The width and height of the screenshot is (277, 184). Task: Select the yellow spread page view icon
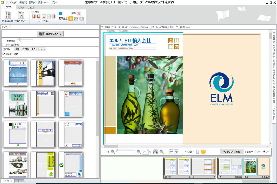coord(203,152)
